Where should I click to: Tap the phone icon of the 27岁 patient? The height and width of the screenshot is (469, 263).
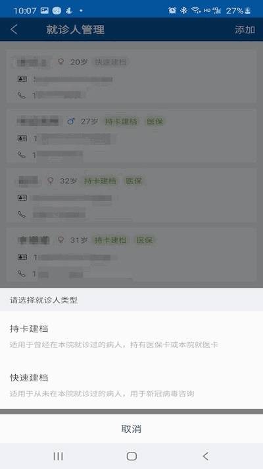point(22,154)
